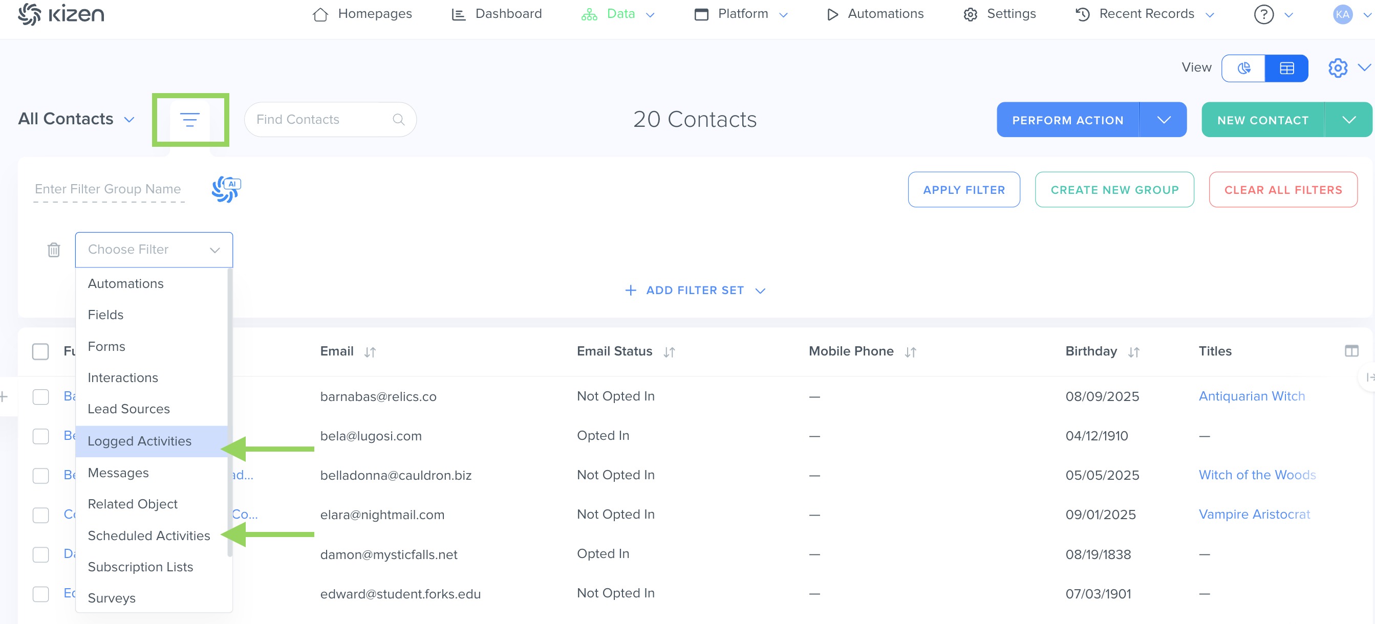1375x624 pixels.
Task: Delete filter row with trash icon
Action: [x=54, y=250]
